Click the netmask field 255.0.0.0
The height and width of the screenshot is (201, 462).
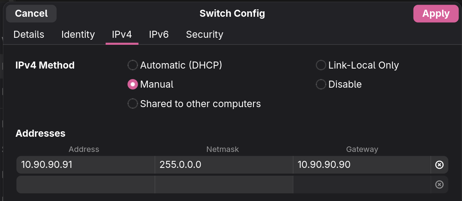[x=224, y=165]
